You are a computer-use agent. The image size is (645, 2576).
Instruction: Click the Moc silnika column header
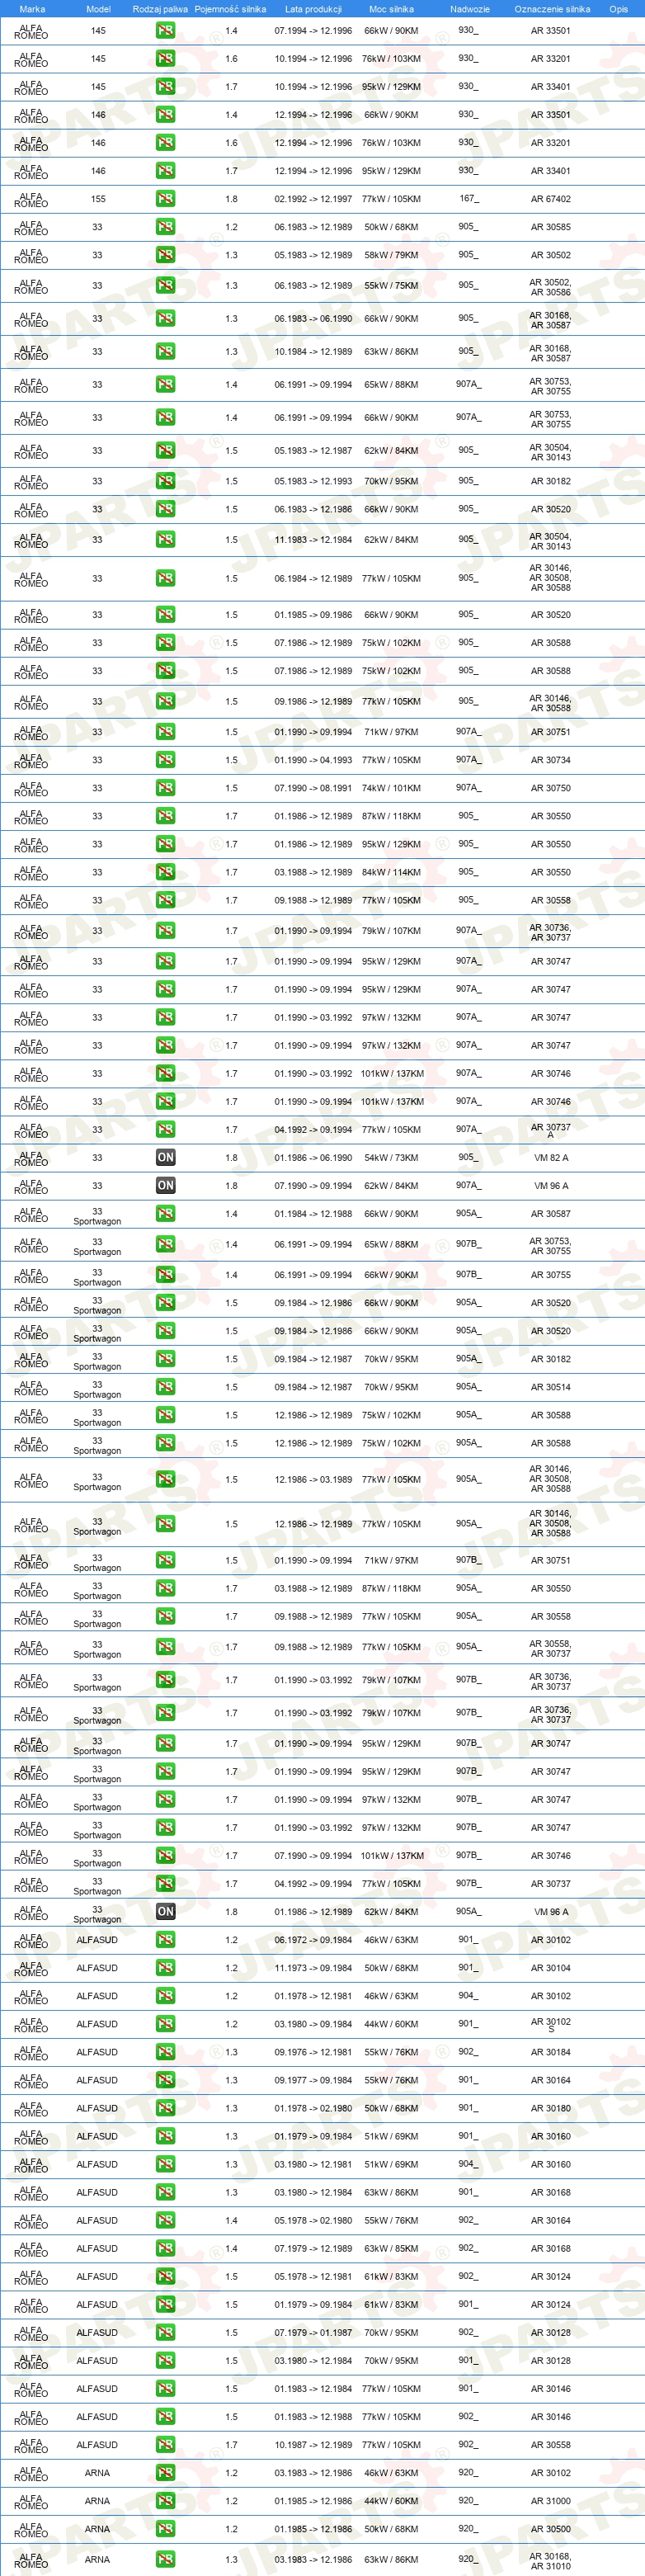[x=391, y=9]
